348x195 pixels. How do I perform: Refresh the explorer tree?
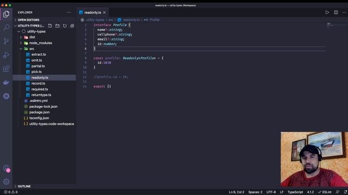coord(65,26)
